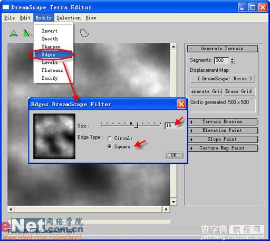
Task: Click the vertical scrollbar down arrow
Action: click(173, 202)
